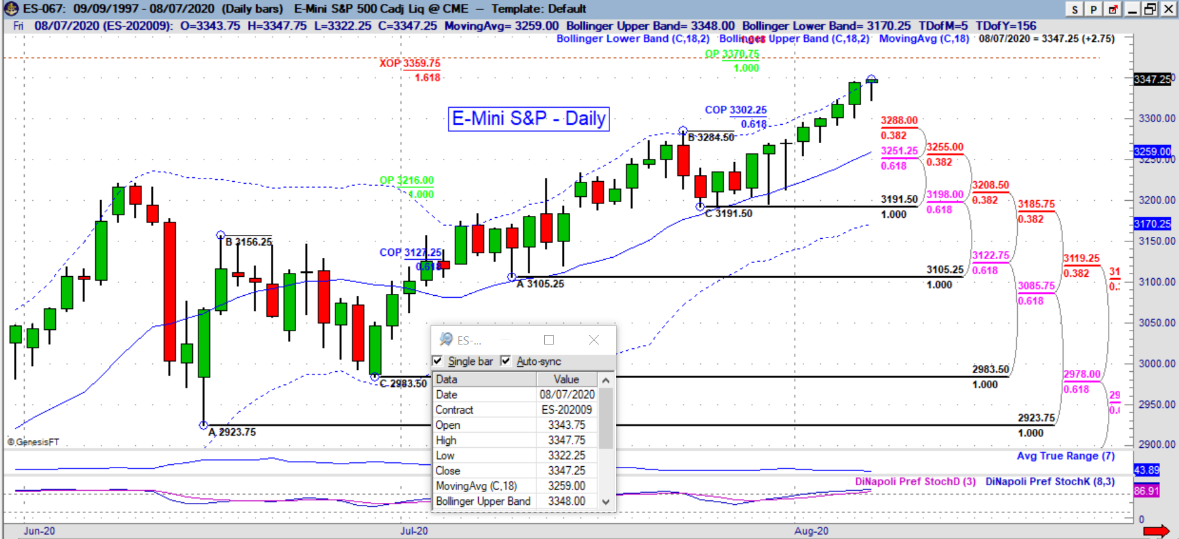Click the P button in the title bar

point(1093,9)
